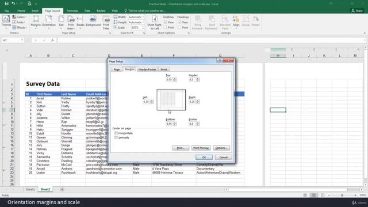Open the File menu tab
The width and height of the screenshot is (368, 207).
click(6, 11)
